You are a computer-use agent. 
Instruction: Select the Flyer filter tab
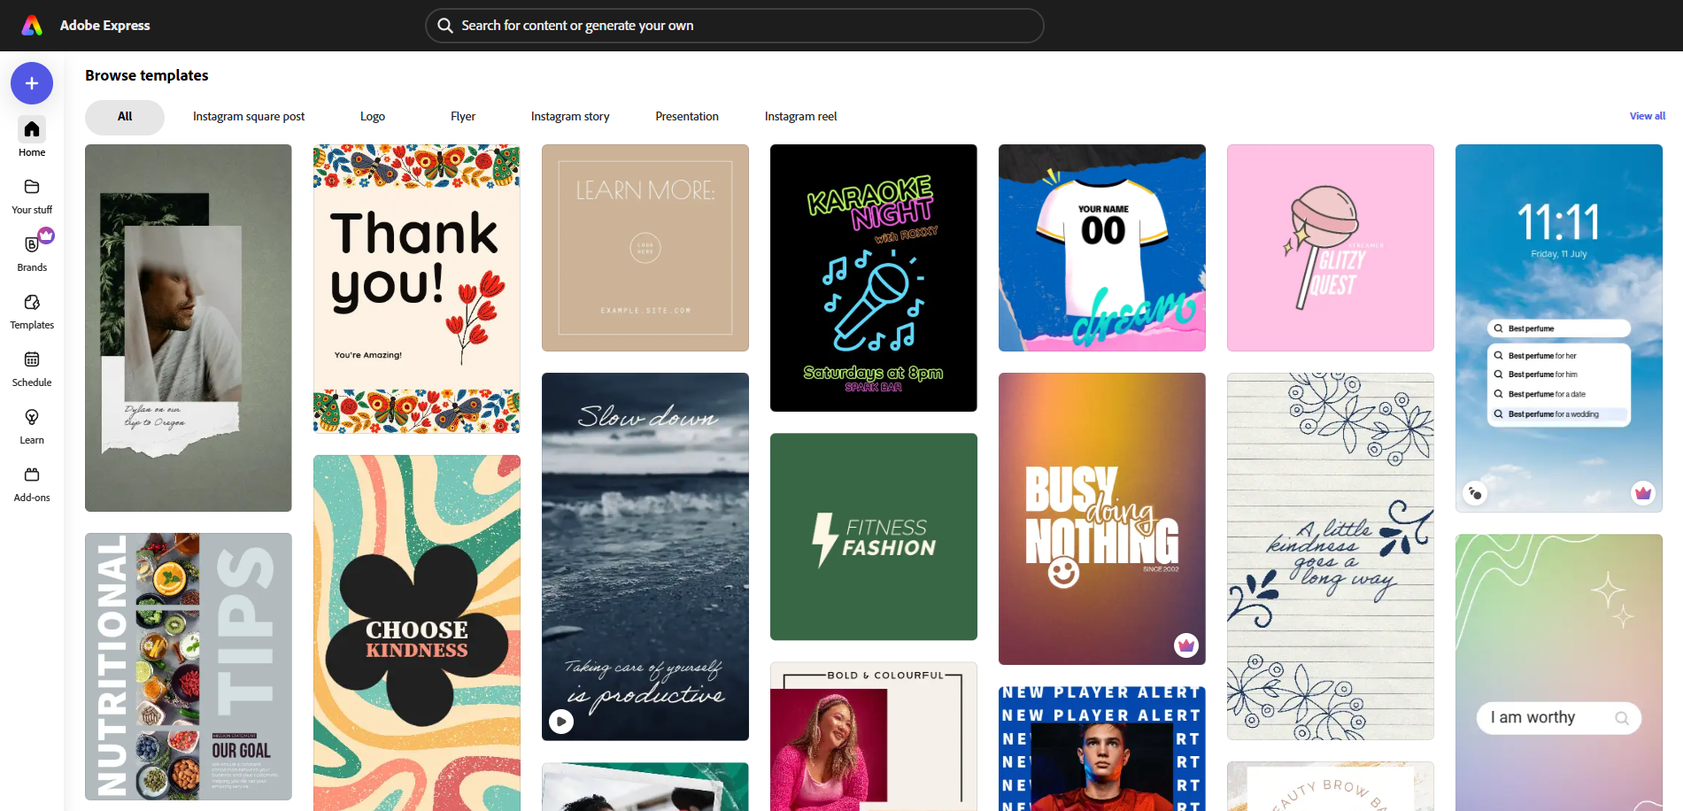[x=463, y=117]
